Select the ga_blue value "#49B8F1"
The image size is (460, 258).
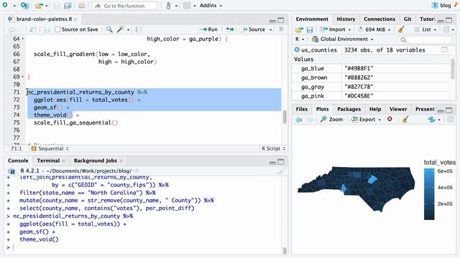coord(359,69)
